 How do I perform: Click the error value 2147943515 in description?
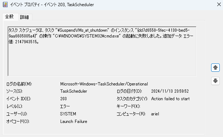(x=26, y=42)
